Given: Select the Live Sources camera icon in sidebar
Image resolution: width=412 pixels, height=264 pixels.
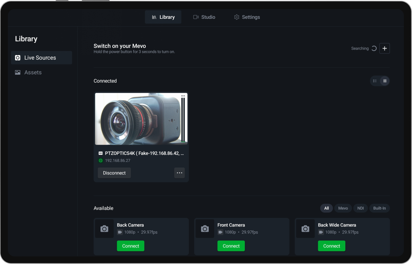Looking at the screenshot, I should tap(18, 58).
